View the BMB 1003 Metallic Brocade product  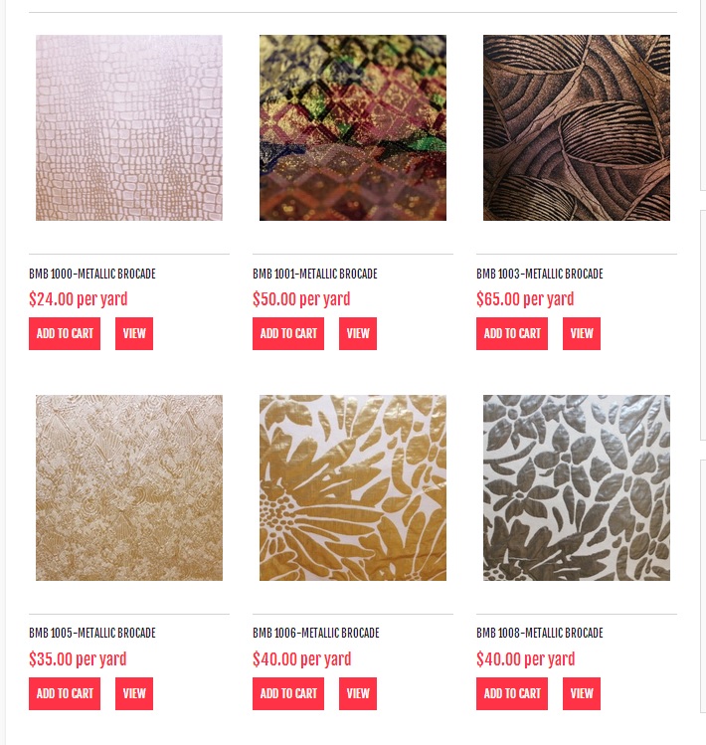582,333
